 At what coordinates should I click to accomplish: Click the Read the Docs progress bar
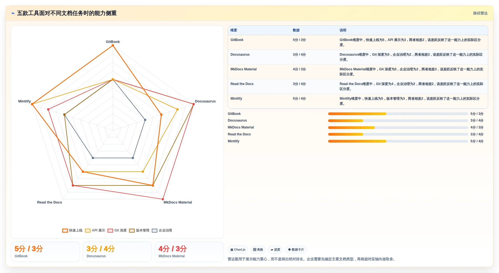click(x=398, y=134)
